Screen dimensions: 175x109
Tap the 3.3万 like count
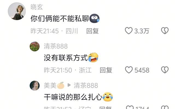[x=142, y=31]
